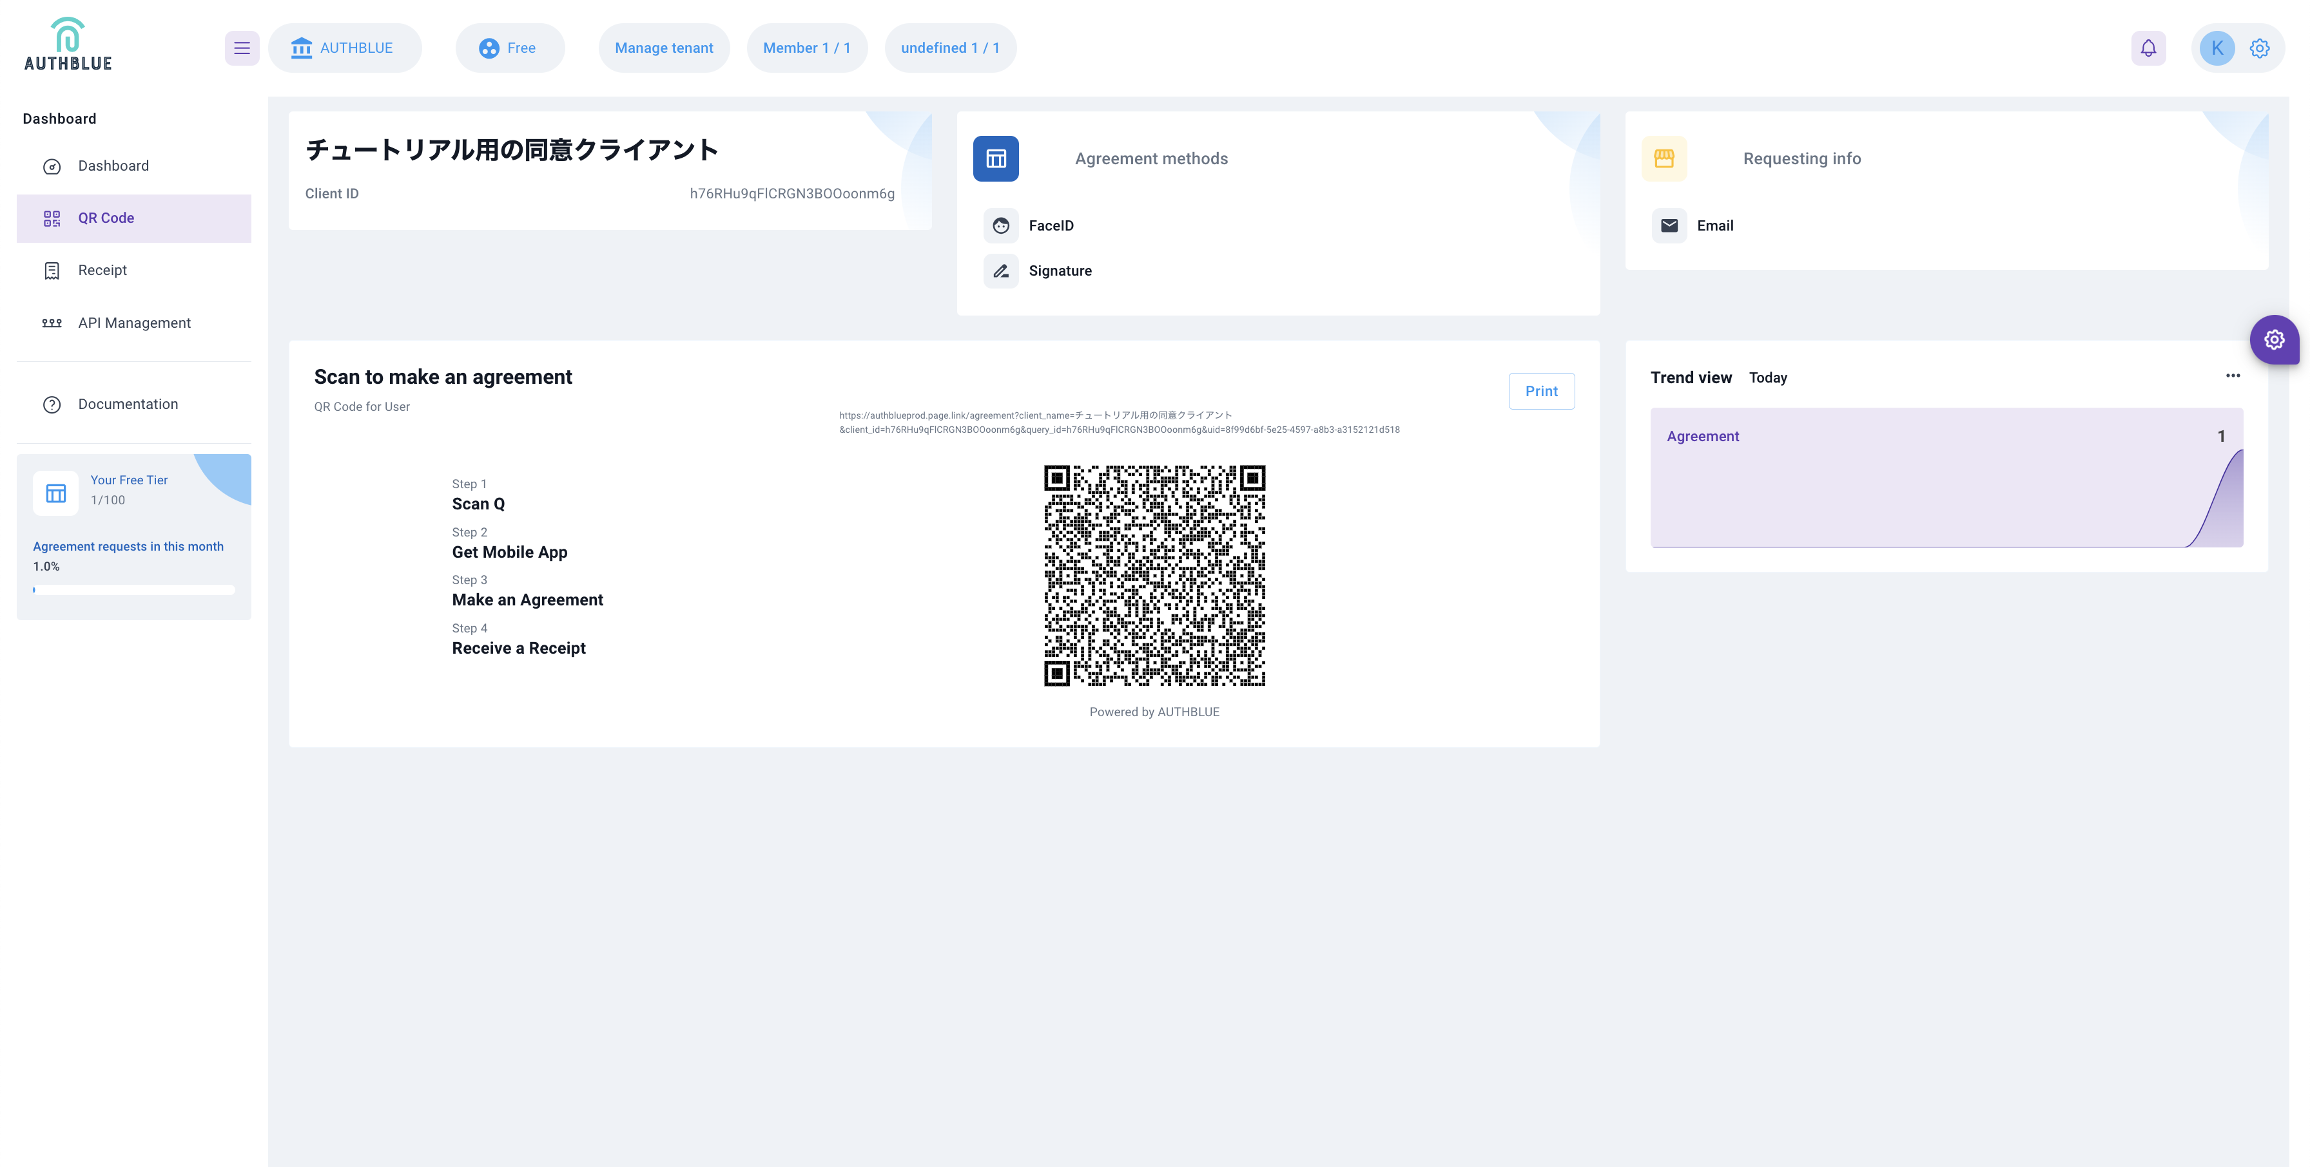
Task: Click the FaceID method label
Action: click(1051, 226)
